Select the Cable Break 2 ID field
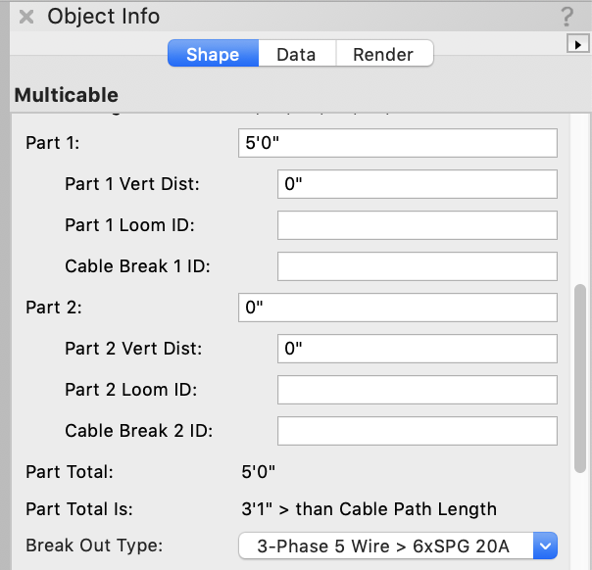The width and height of the screenshot is (592, 570). coord(418,431)
